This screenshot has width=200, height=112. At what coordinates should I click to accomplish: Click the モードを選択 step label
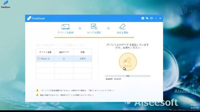click(x=94, y=32)
